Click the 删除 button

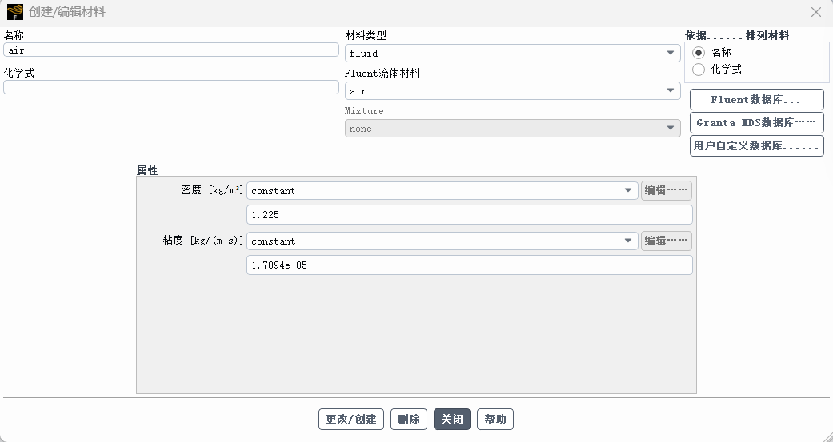409,419
